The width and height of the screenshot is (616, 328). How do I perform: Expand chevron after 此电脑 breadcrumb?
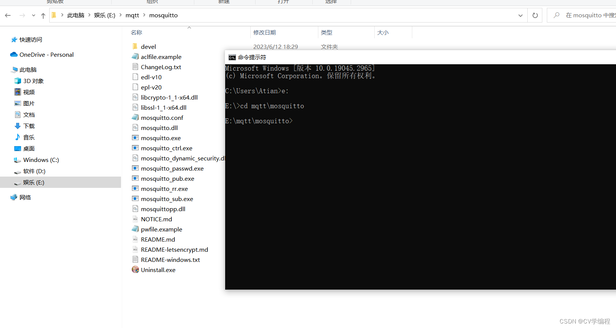click(89, 15)
